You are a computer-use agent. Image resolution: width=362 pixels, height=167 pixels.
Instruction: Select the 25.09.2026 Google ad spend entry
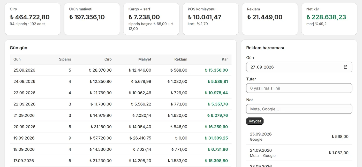tap(299, 136)
